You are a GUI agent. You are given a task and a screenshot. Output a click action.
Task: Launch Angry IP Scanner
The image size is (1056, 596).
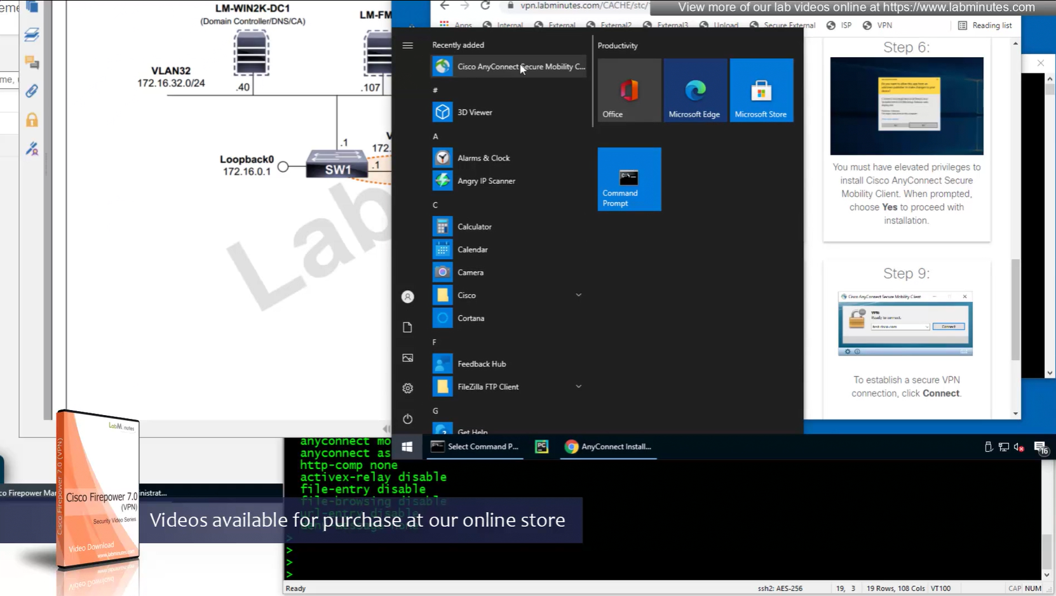point(485,181)
